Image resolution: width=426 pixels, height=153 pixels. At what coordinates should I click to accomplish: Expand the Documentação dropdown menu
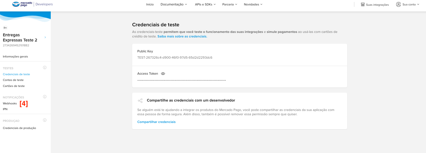coord(174,5)
